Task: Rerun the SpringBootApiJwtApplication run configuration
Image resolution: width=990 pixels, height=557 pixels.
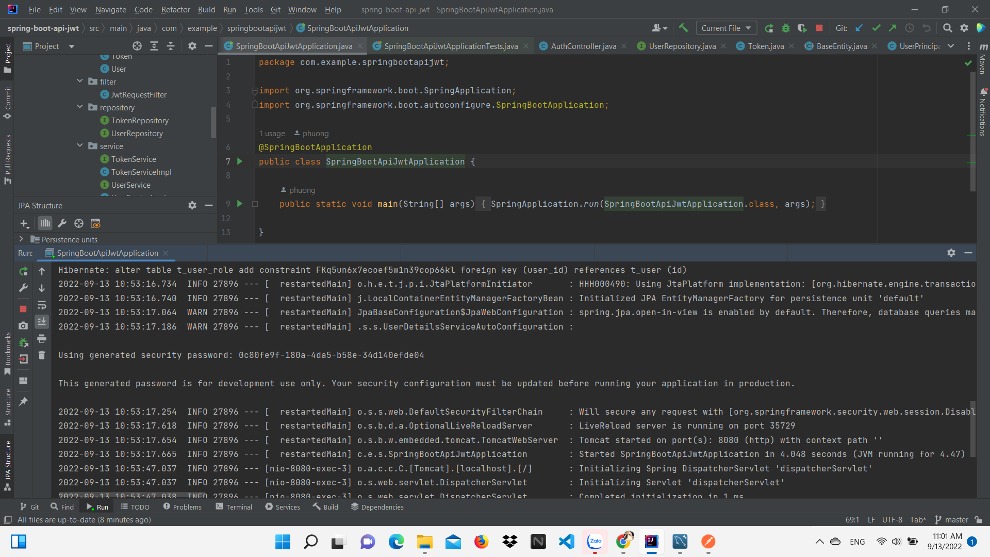Action: pos(24,271)
